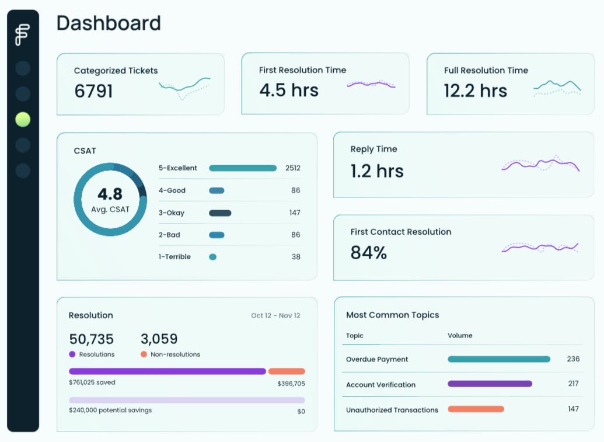
Task: Click the app logo in the sidebar
Action: click(x=22, y=34)
